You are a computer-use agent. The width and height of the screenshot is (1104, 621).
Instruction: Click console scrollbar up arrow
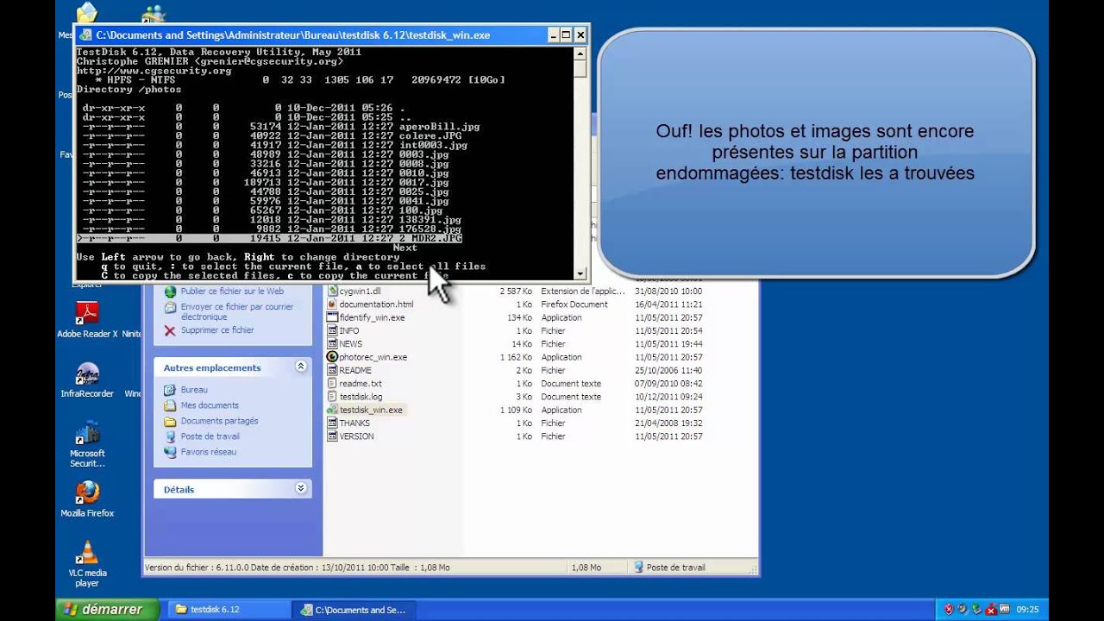(580, 52)
